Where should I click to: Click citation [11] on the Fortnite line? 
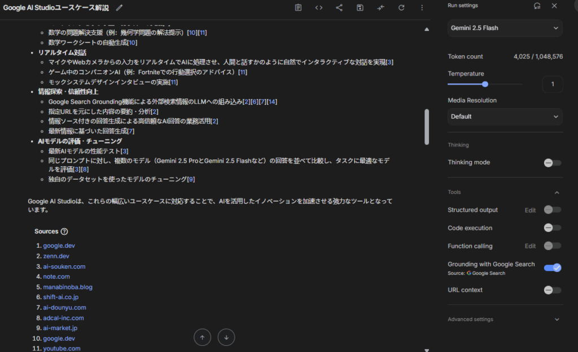click(243, 73)
